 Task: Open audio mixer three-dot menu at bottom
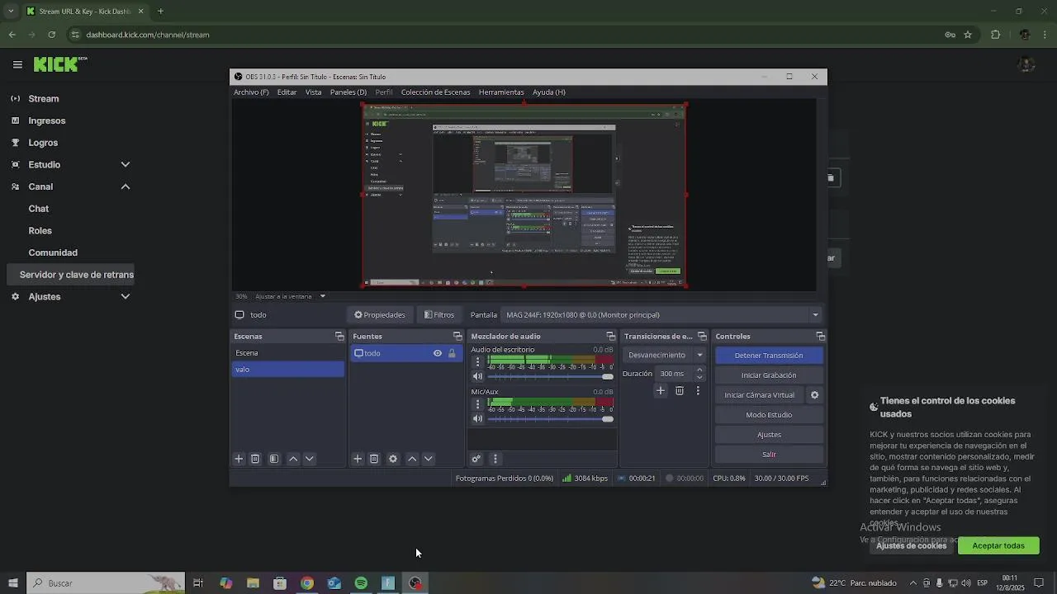(495, 459)
